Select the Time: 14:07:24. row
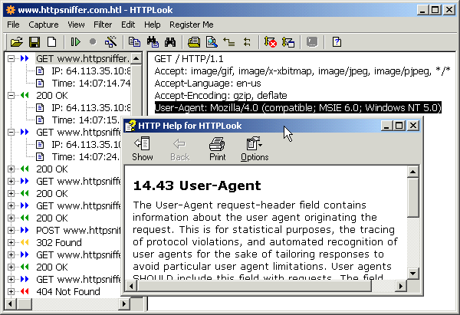This screenshot has height=315, width=460. [85, 157]
